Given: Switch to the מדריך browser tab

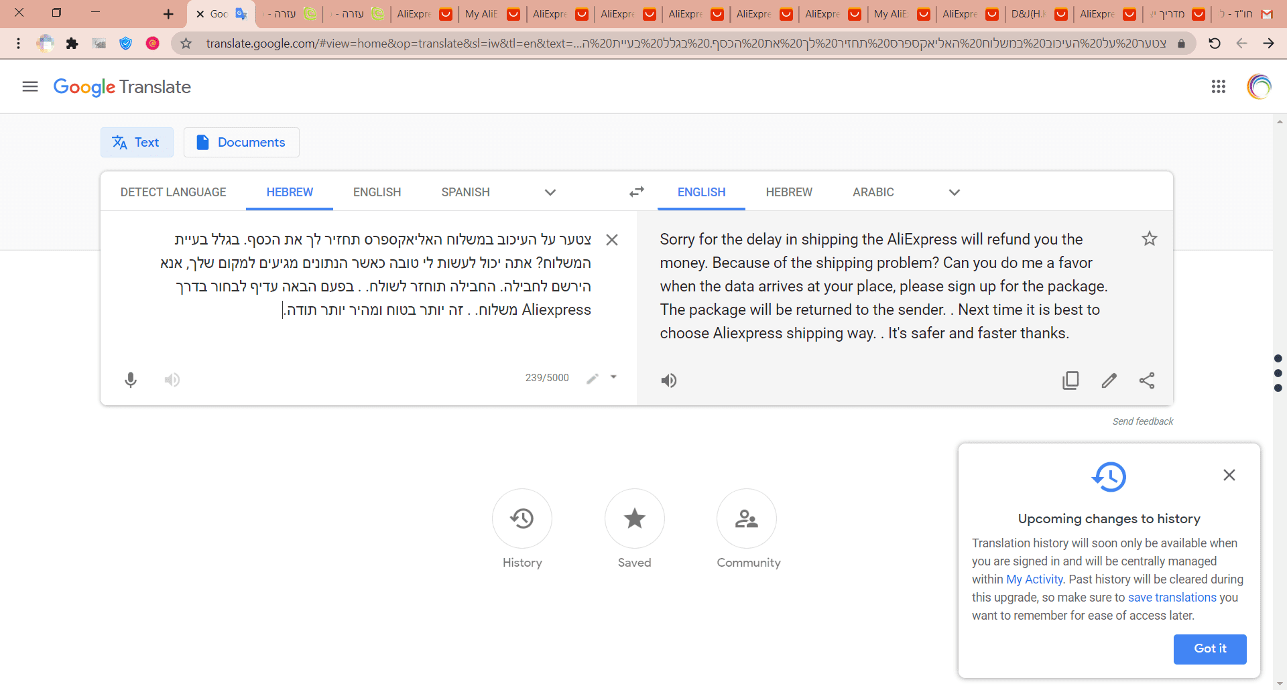Looking at the screenshot, I should pyautogui.click(x=1177, y=13).
